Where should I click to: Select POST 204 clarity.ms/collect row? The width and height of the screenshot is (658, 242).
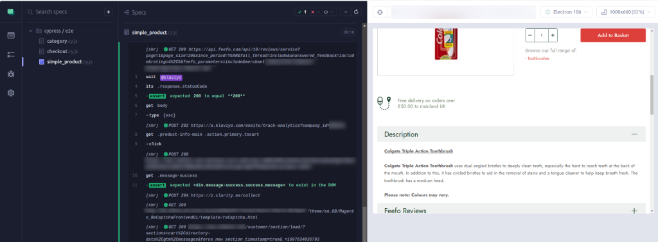click(242, 195)
